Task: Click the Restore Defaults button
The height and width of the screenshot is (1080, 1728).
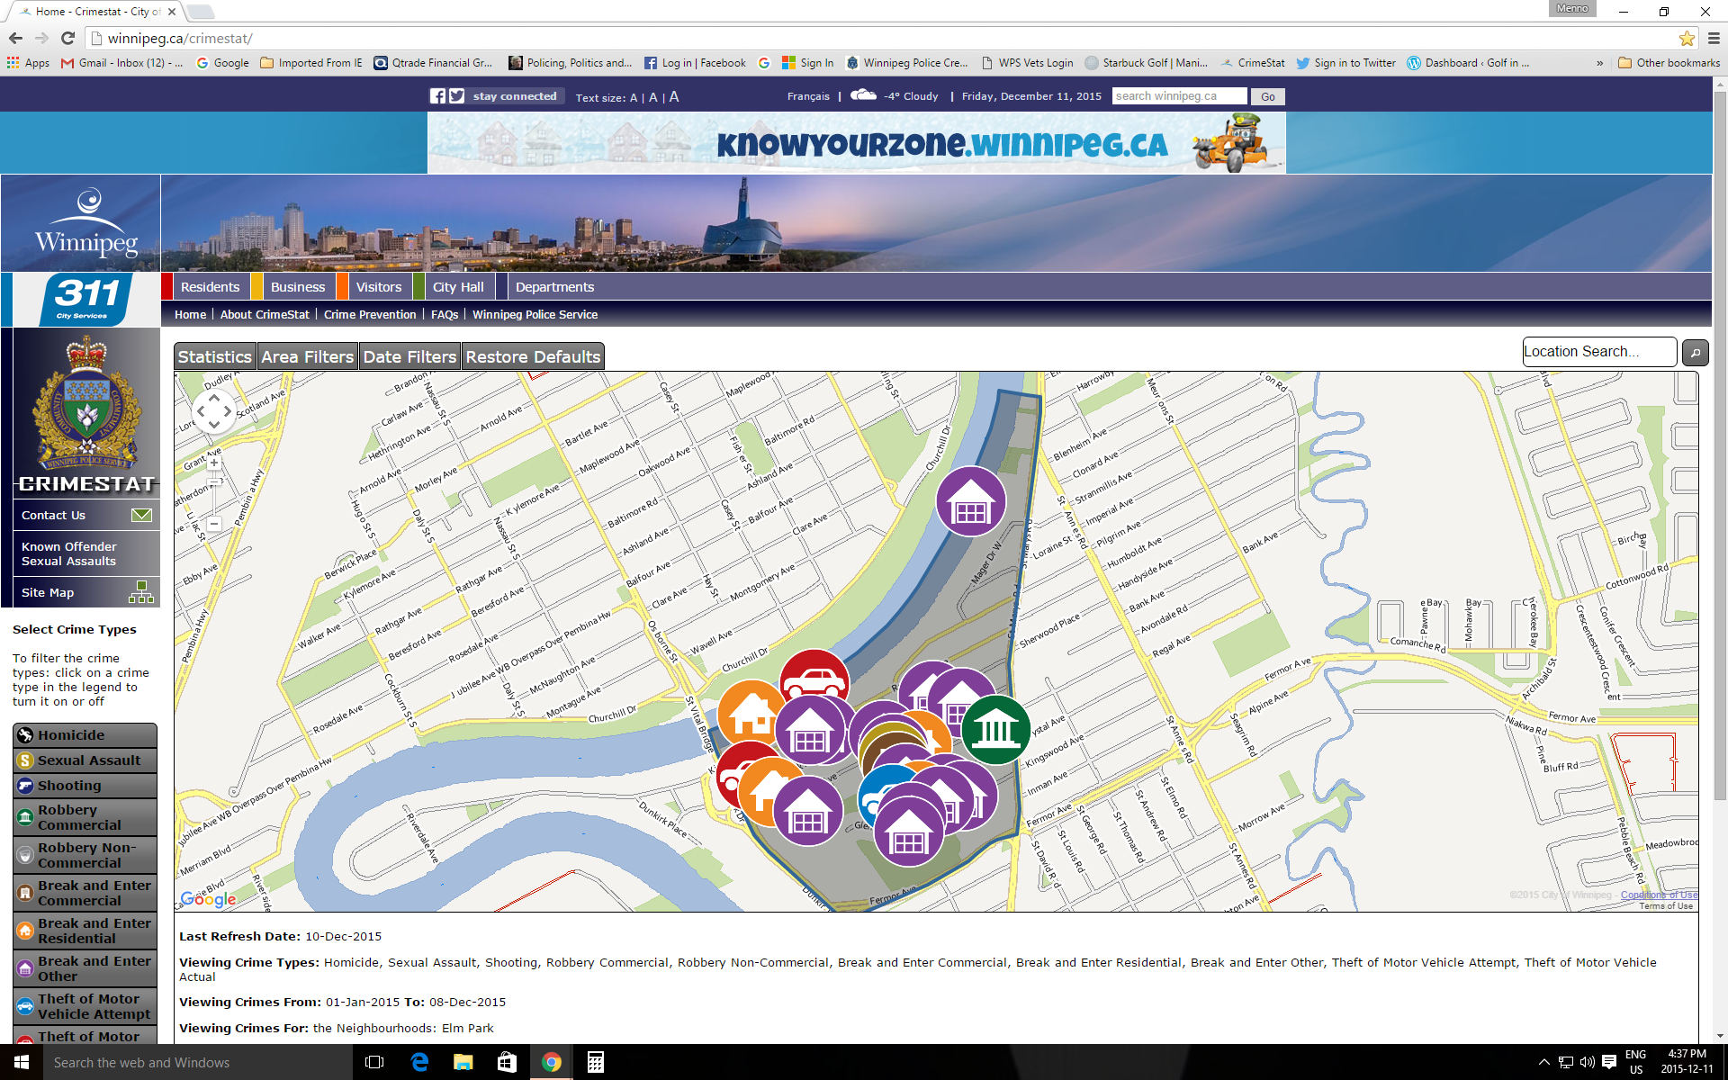Action: click(533, 357)
